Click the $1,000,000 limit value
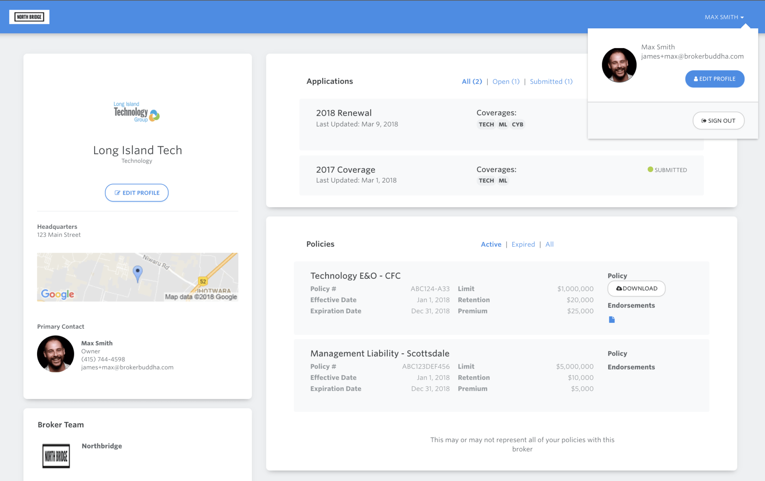The image size is (765, 481). (x=575, y=288)
